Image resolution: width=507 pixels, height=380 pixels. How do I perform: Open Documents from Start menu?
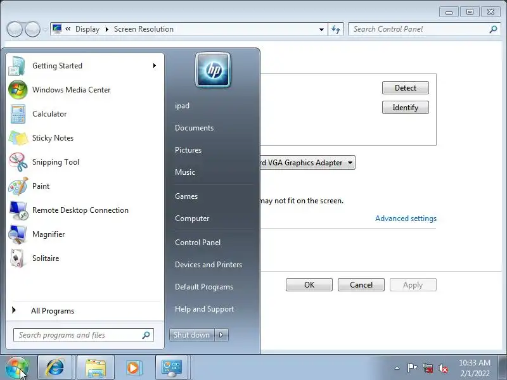pyautogui.click(x=194, y=128)
